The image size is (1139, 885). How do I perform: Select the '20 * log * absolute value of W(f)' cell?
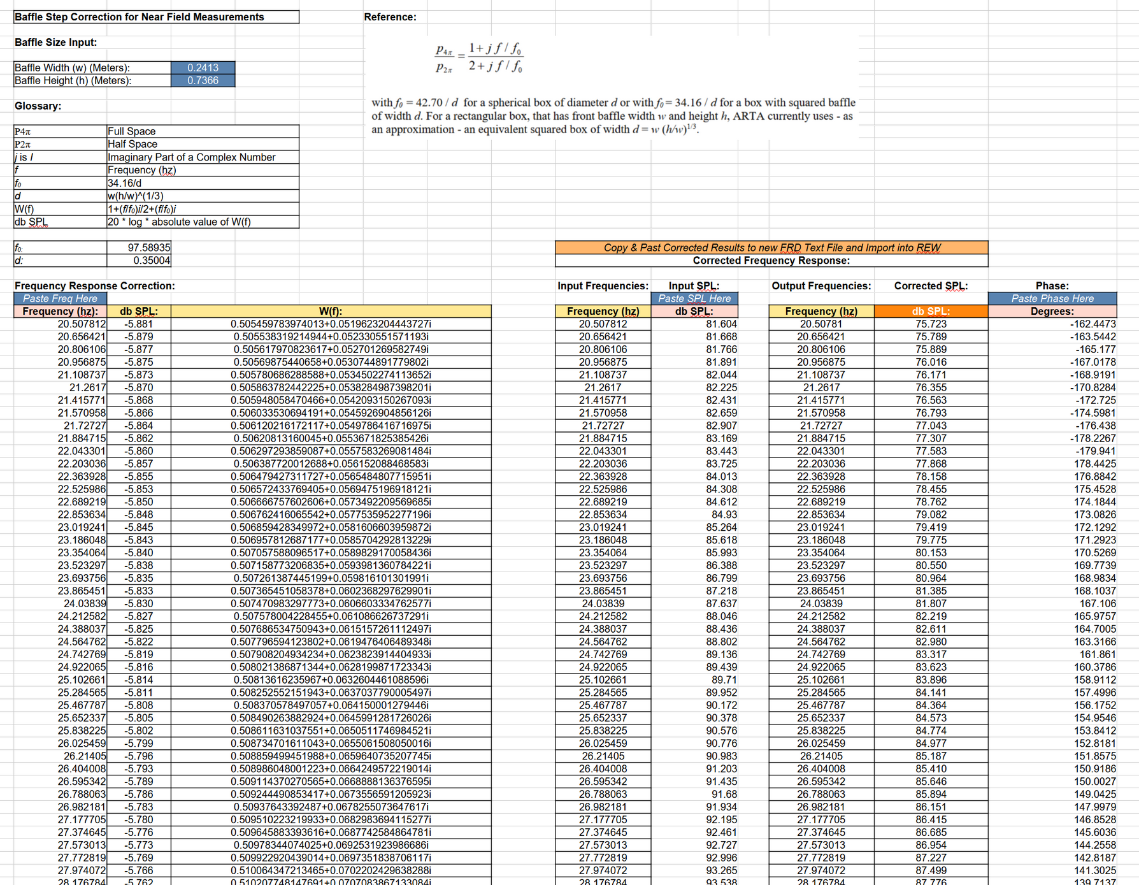203,222
